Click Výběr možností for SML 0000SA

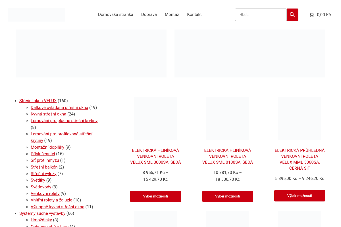[155, 196]
